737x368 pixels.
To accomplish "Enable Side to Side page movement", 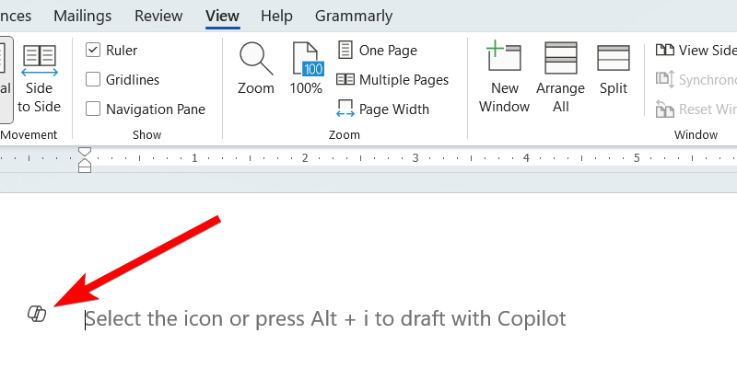I will point(40,79).
